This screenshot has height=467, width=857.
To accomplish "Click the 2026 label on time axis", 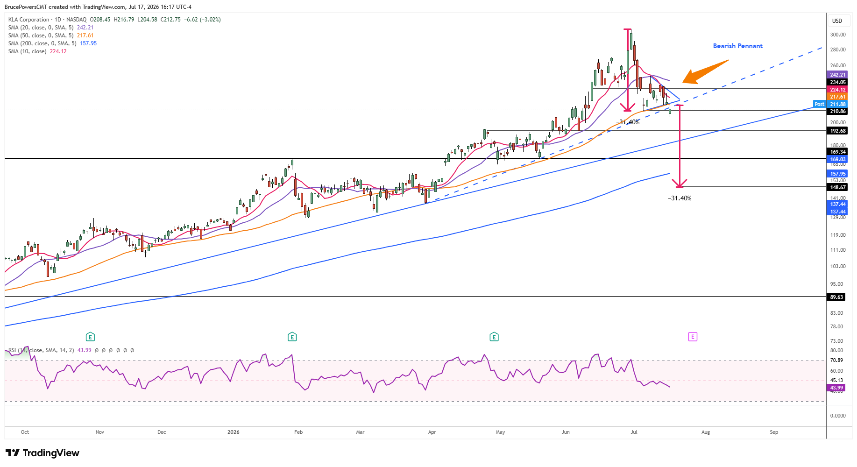I will click(x=234, y=432).
